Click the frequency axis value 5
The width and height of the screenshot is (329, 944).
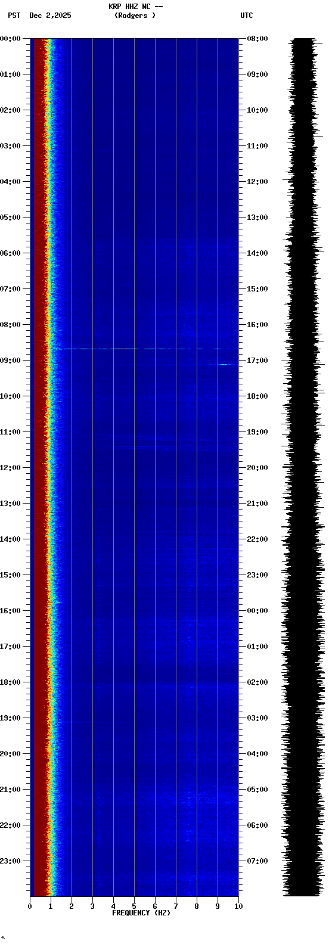(x=134, y=906)
